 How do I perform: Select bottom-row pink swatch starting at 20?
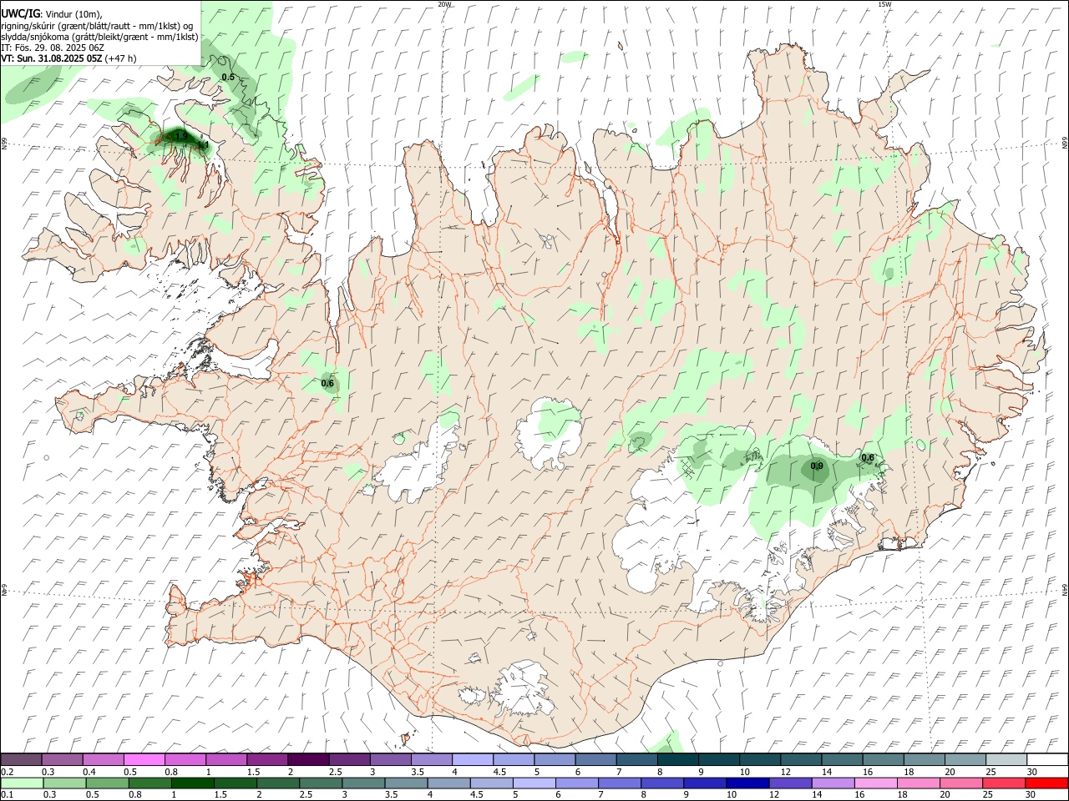click(960, 783)
